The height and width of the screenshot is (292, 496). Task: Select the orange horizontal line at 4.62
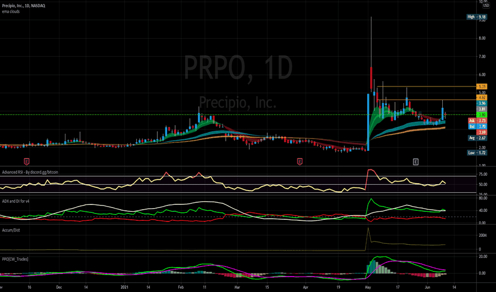(x=426, y=100)
